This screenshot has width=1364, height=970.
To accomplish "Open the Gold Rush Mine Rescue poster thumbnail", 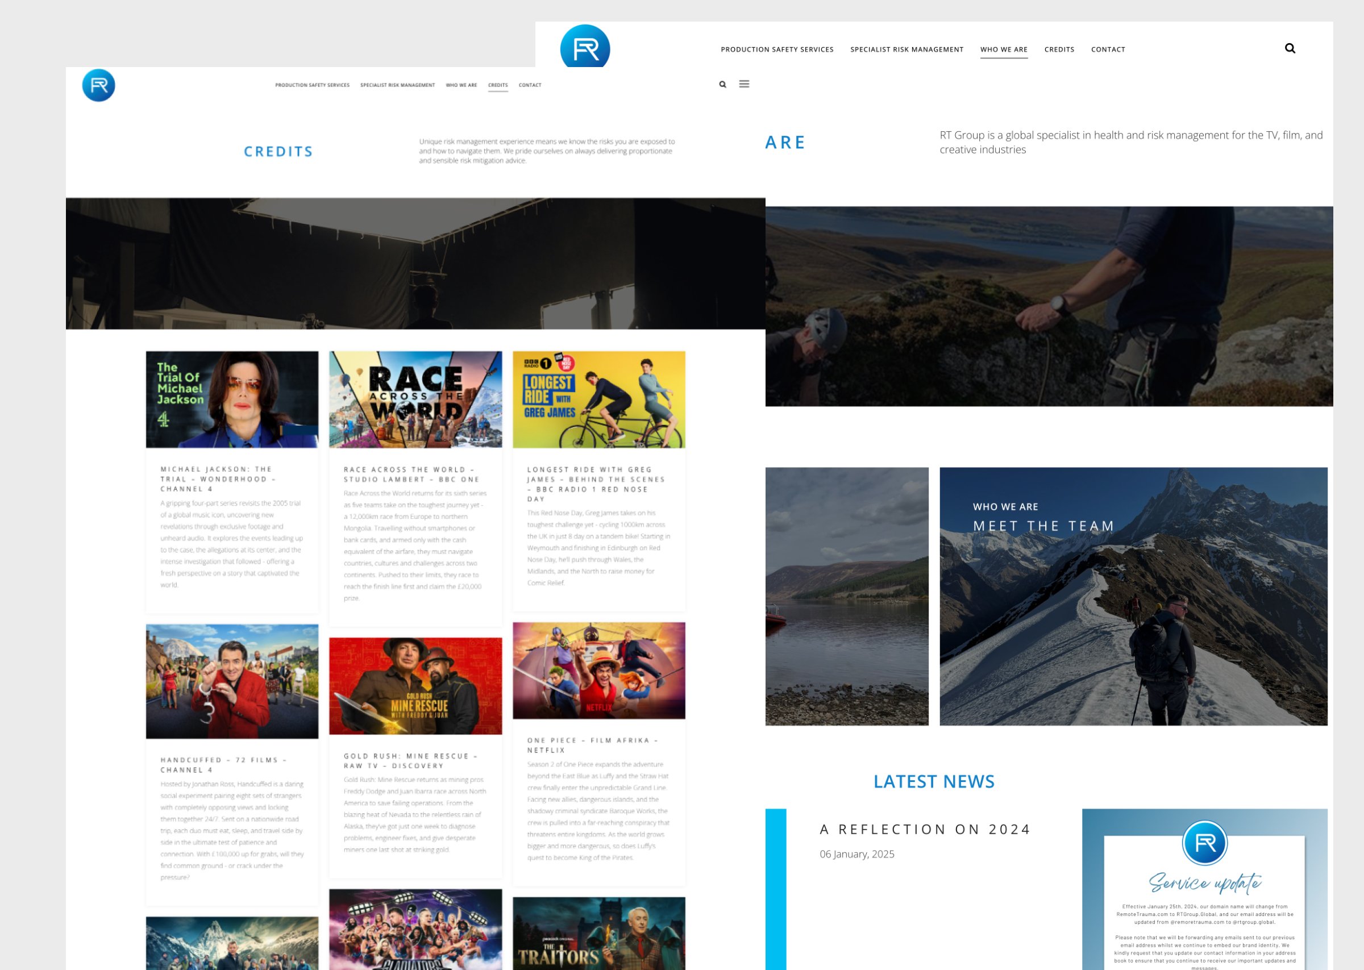I will click(x=415, y=686).
